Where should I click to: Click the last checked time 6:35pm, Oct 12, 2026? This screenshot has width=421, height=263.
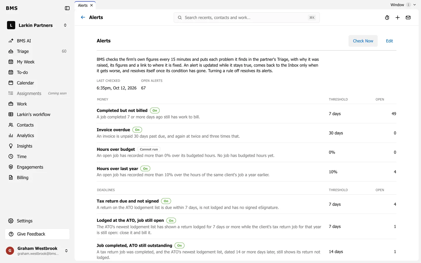point(117,88)
